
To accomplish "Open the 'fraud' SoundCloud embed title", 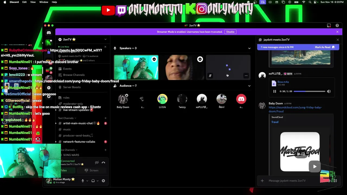I will [275, 122].
